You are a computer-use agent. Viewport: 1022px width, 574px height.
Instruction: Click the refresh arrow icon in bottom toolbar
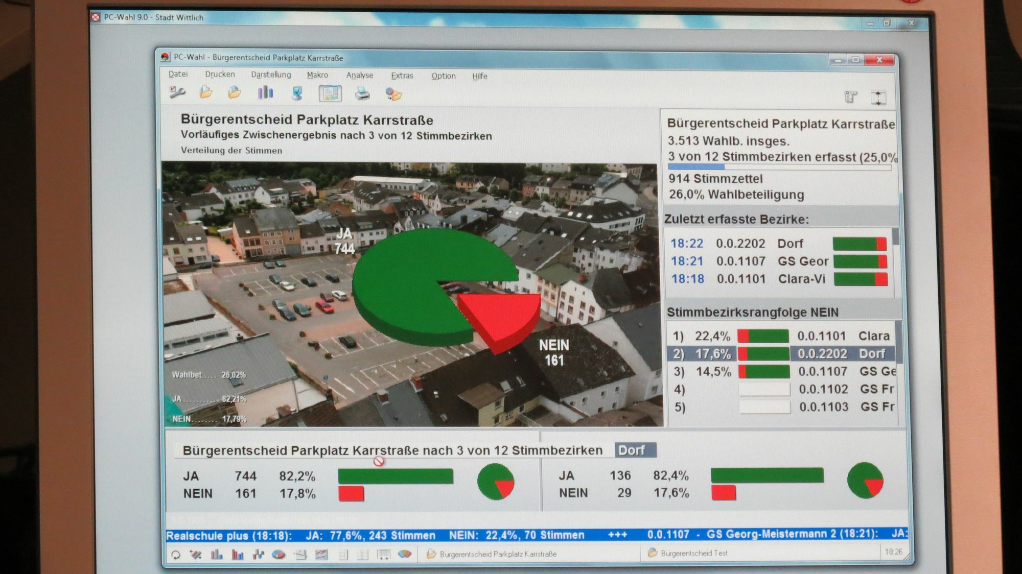pos(176,555)
